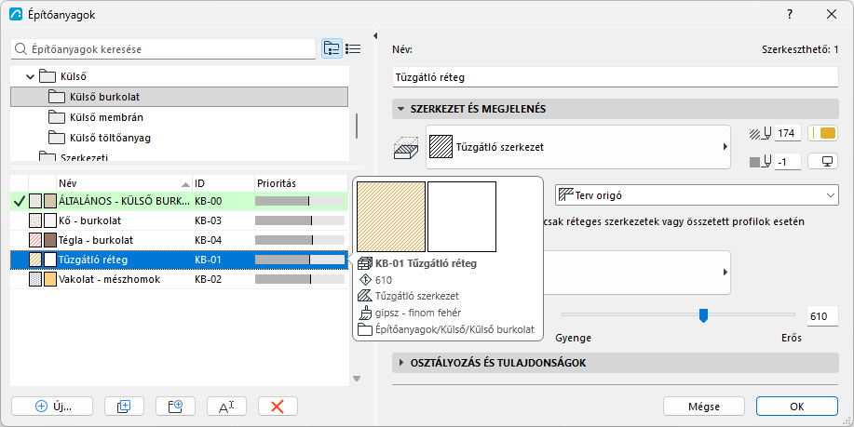Click the Tégla - burkolat fill pattern icon

[x=34, y=240]
